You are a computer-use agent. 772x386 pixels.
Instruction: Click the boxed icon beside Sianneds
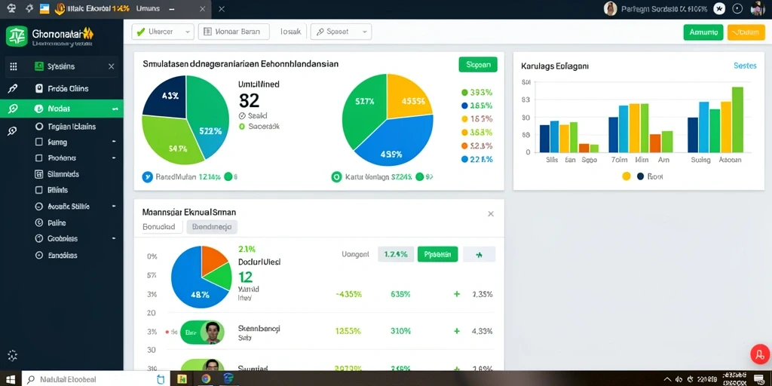[39, 174]
